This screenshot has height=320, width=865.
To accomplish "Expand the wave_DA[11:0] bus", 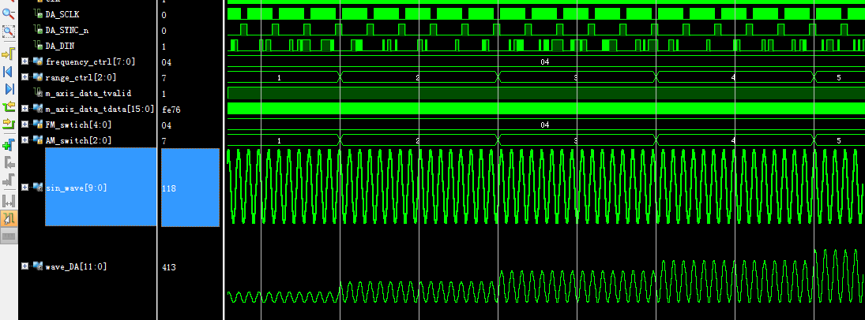I will click(25, 267).
